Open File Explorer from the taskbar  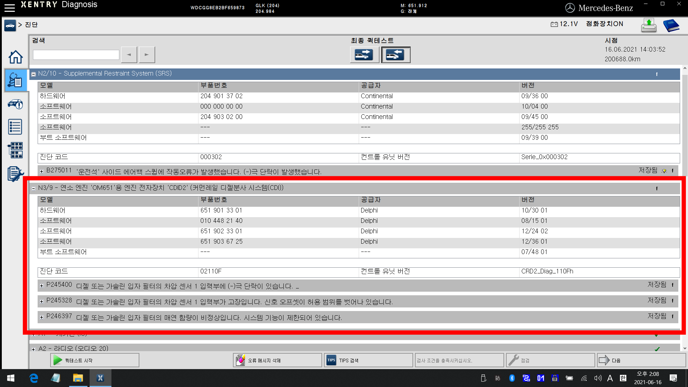(78, 378)
